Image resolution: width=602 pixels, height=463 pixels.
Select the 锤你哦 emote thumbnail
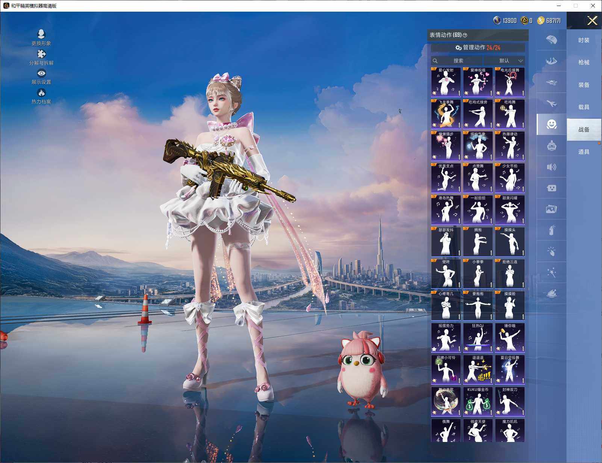pos(510,338)
